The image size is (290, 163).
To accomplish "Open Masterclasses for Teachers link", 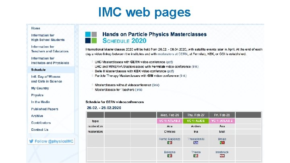I will (x=139, y=90).
